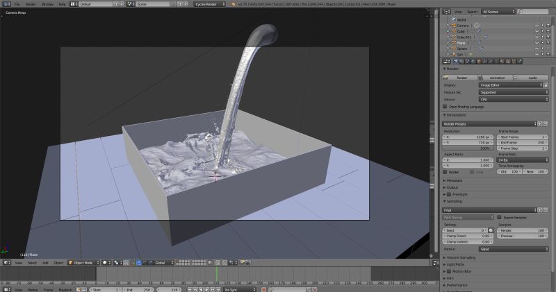
Task: Open the Cycles Render engine dropdown
Action: [x=210, y=4]
